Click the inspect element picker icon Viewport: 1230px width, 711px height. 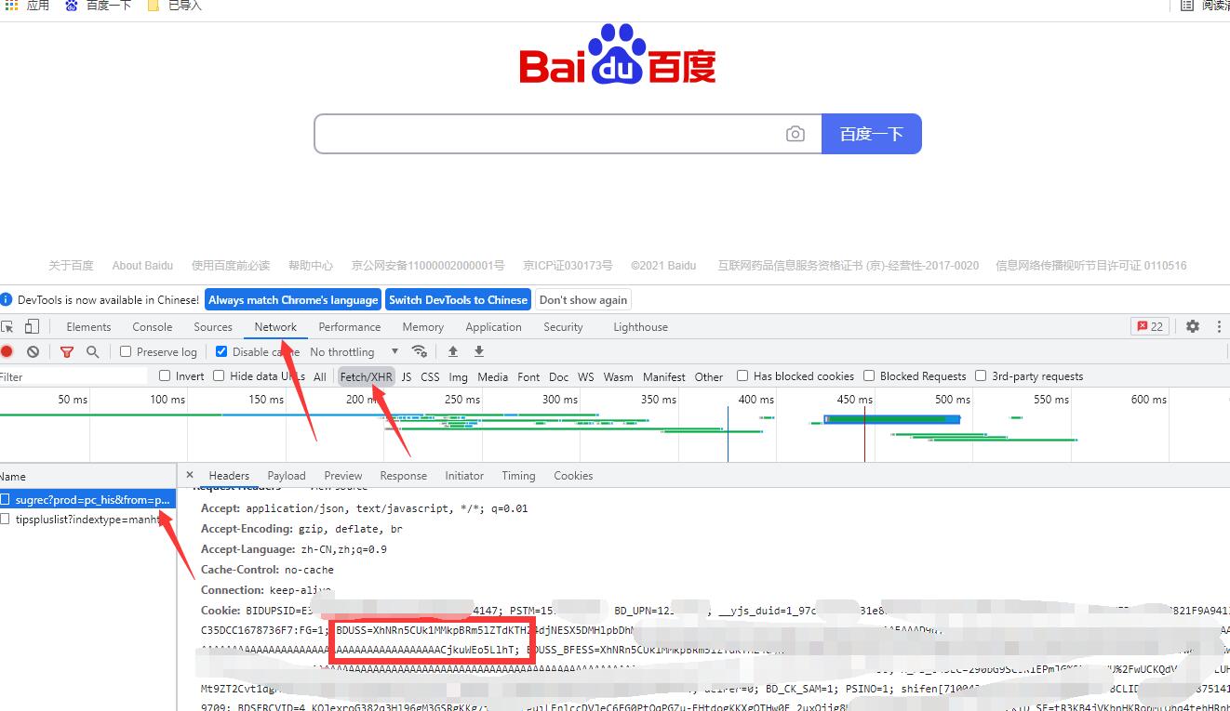(7, 327)
